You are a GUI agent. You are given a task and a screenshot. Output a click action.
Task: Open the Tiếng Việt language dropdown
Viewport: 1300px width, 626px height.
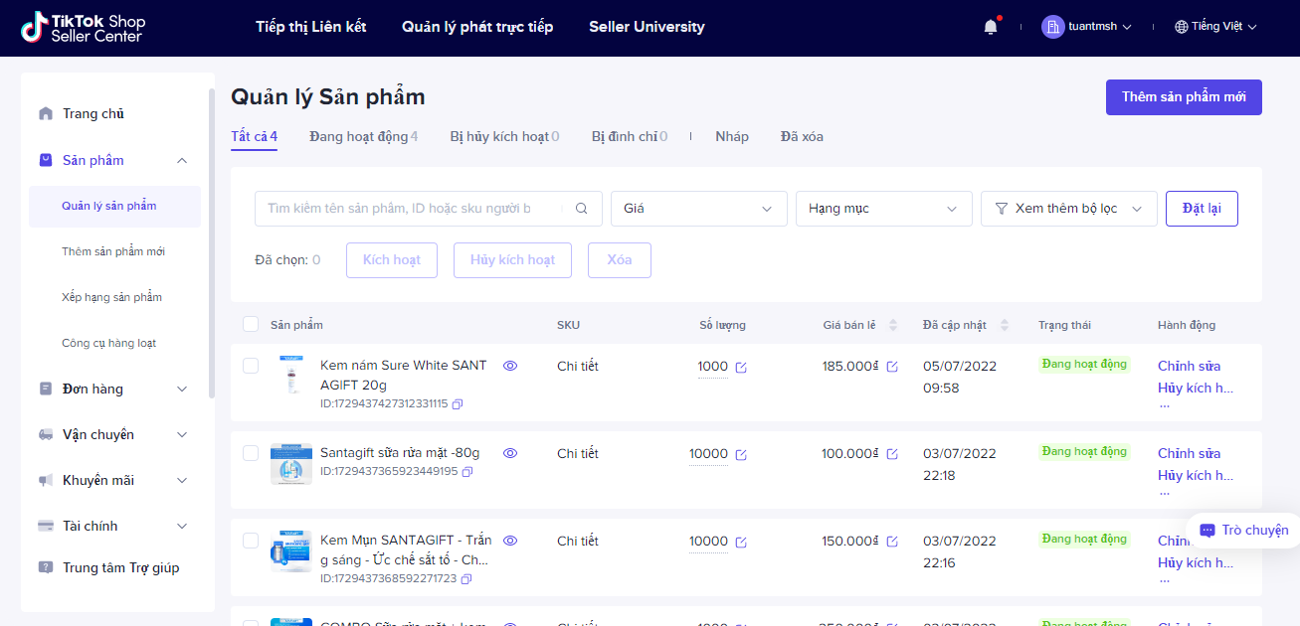coord(1216,27)
